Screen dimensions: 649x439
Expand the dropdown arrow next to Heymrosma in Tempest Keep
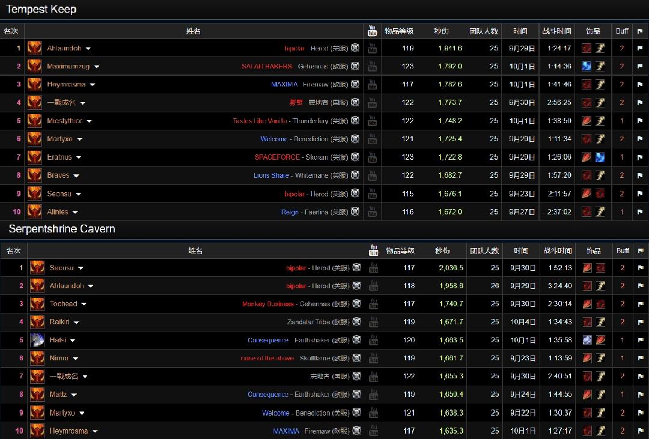point(93,85)
